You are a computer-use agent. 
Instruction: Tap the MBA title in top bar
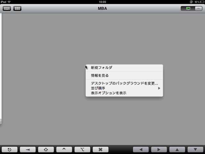102,9
